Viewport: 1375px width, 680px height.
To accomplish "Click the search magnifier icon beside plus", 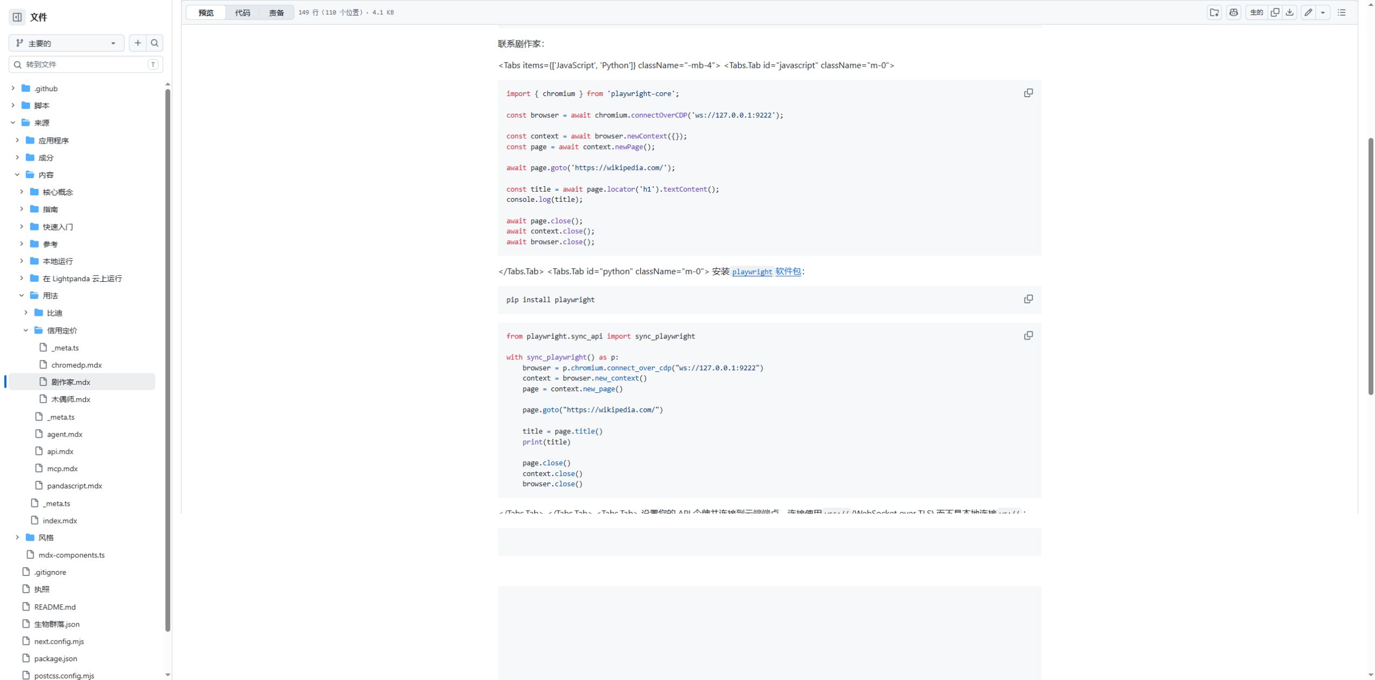I will [155, 43].
